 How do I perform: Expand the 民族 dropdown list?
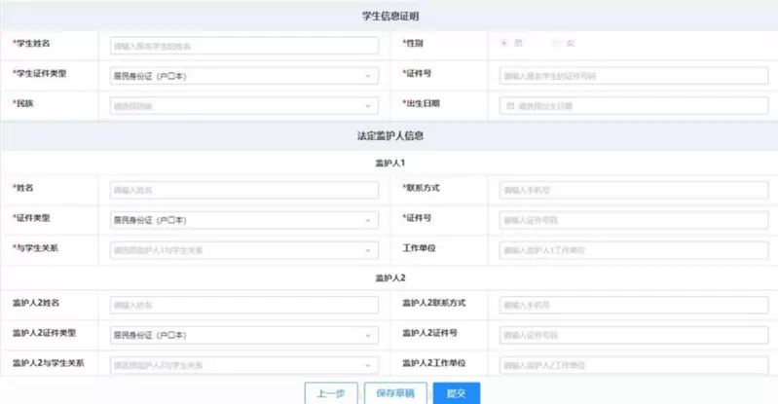click(x=241, y=106)
